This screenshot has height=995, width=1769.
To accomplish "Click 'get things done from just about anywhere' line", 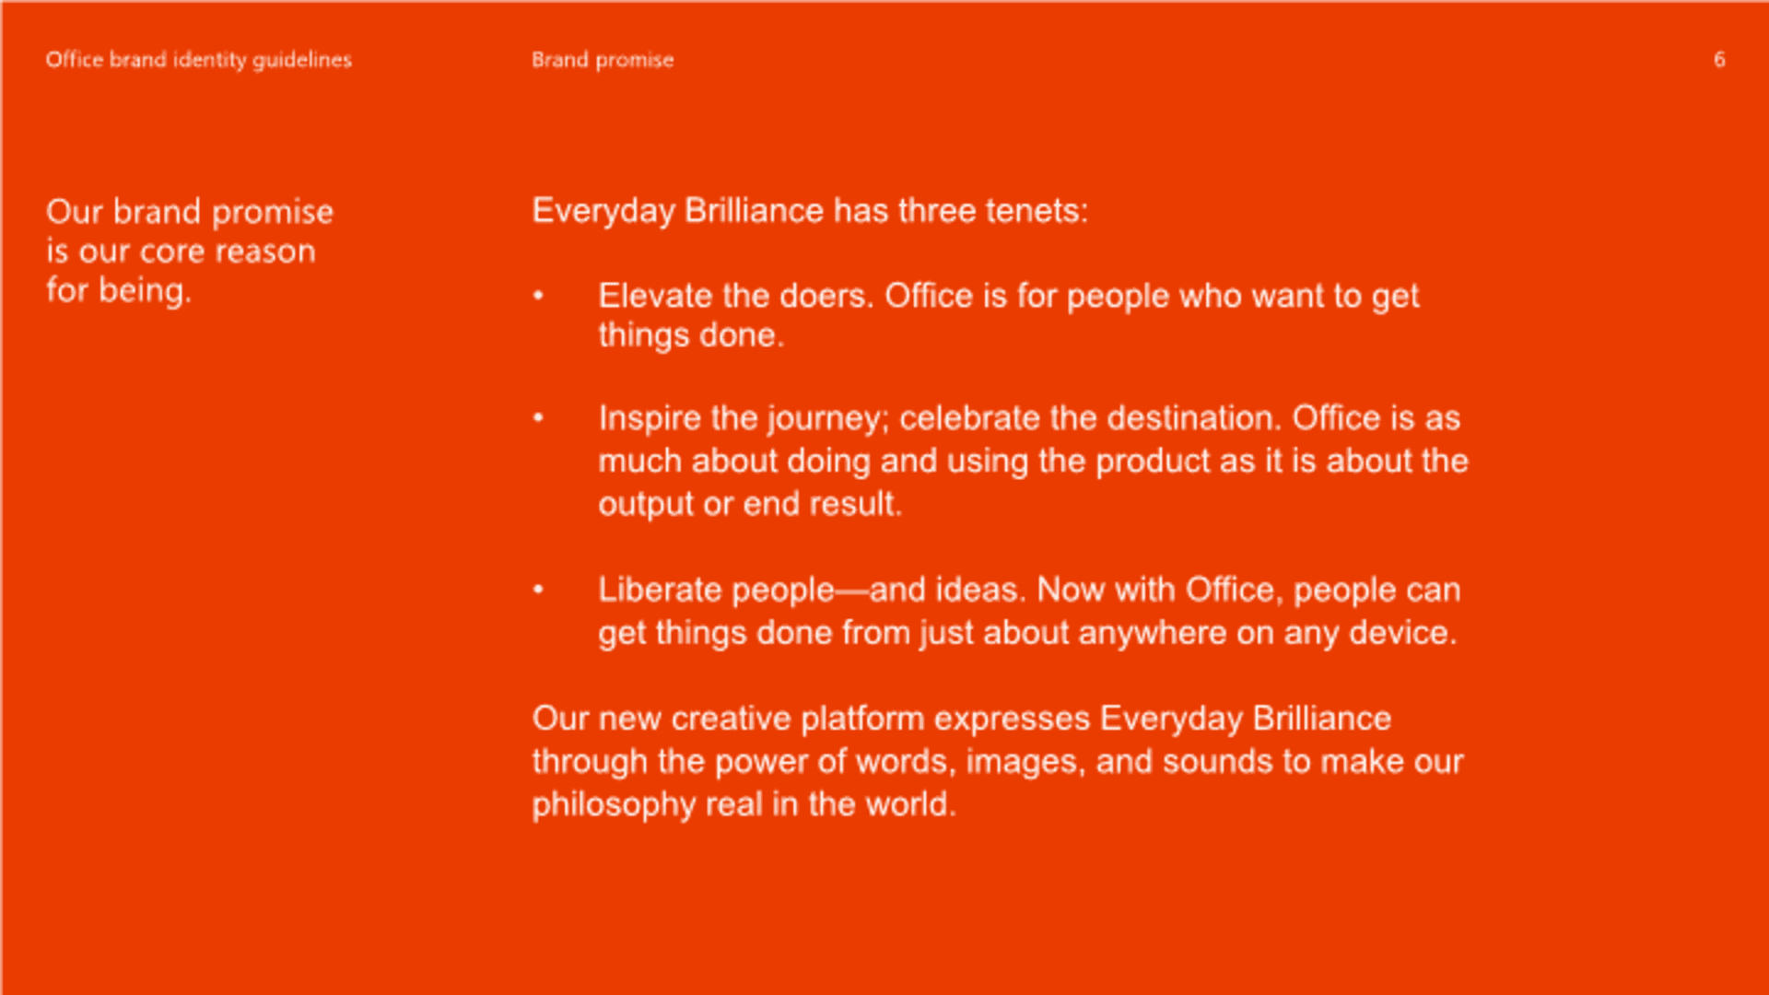I will pyautogui.click(x=1027, y=633).
